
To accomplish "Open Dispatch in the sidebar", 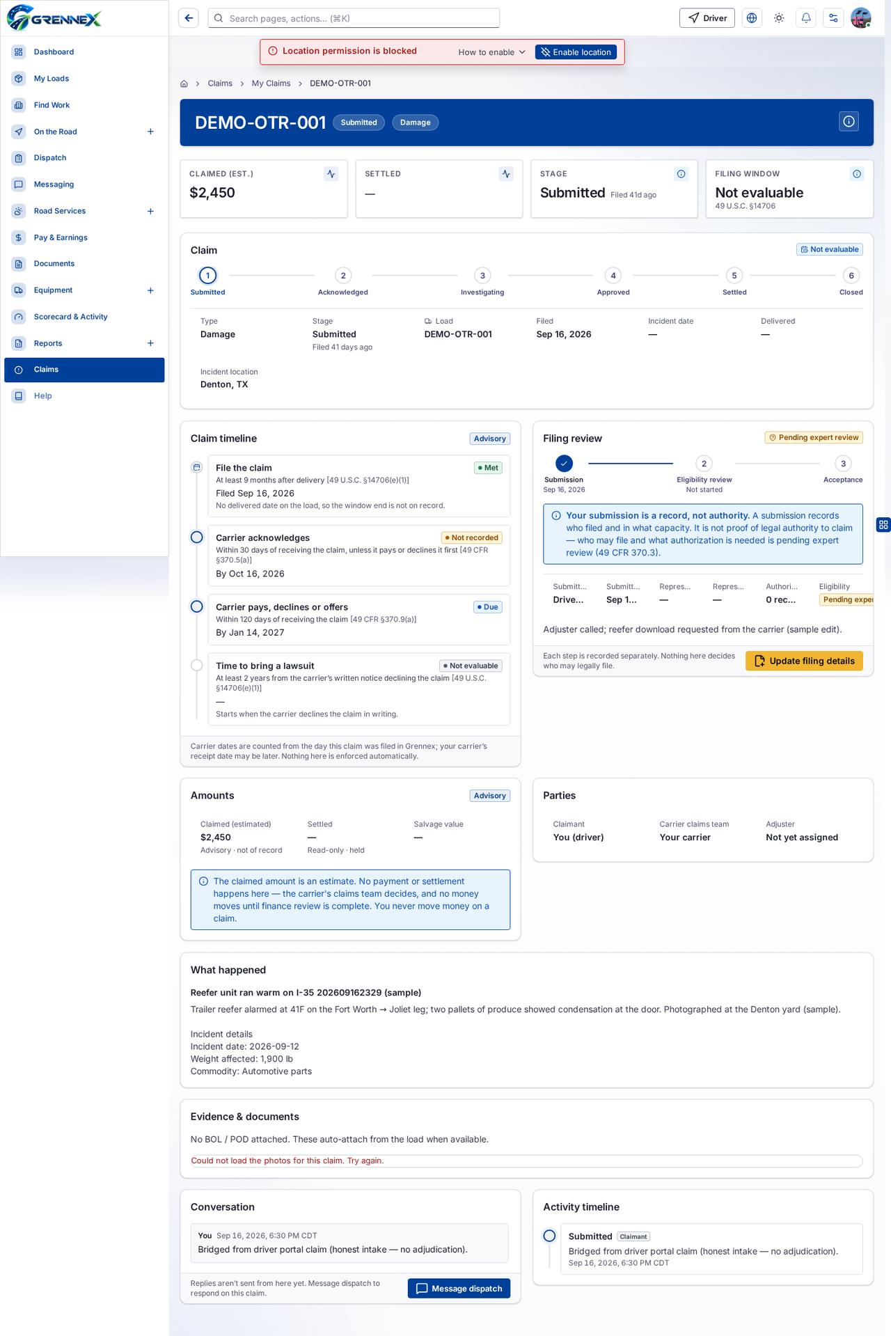I will pos(84,158).
